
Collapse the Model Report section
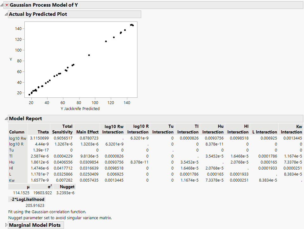(6, 118)
